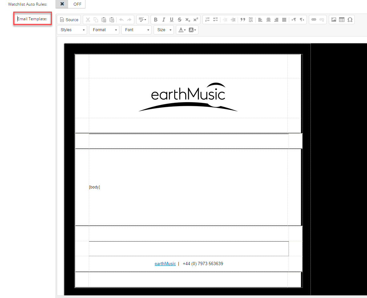Viewport: 367px width, 298px height.
Task: Open the text color picker
Action: point(182,30)
